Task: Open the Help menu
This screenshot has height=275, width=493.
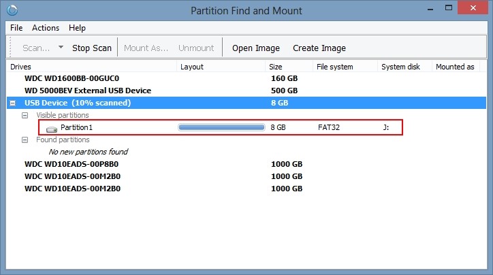Action: coord(77,28)
